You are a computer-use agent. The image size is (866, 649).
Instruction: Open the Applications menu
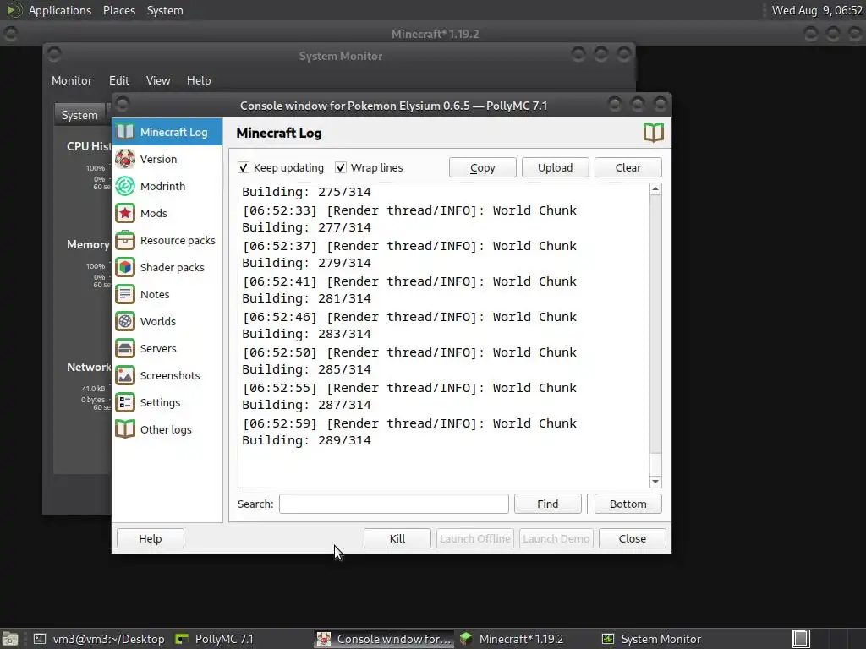tap(60, 10)
